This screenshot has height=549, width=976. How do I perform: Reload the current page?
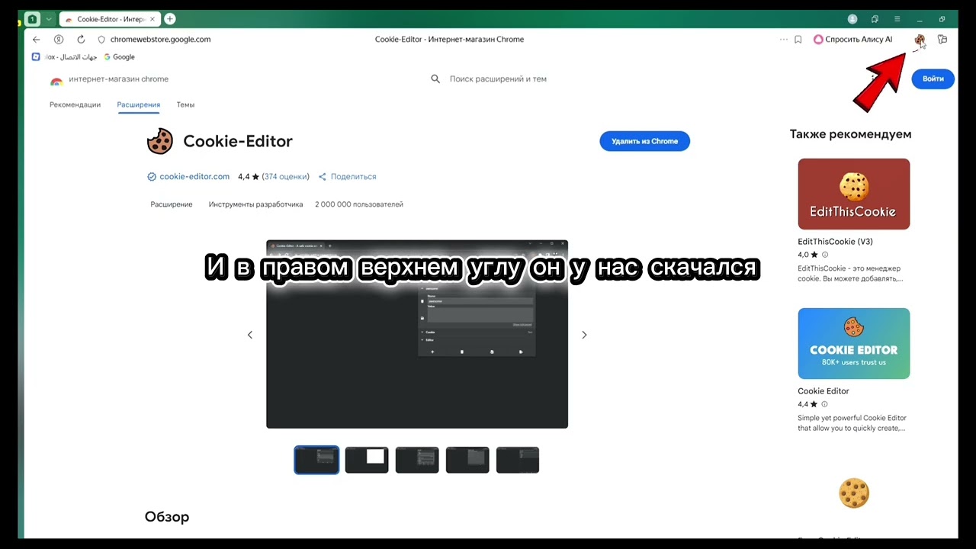(x=81, y=40)
